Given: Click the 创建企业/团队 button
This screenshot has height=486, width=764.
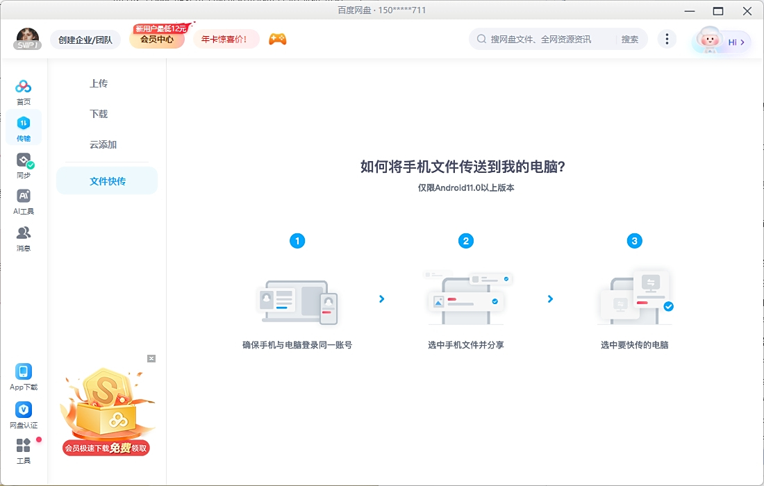Looking at the screenshot, I should pos(85,40).
